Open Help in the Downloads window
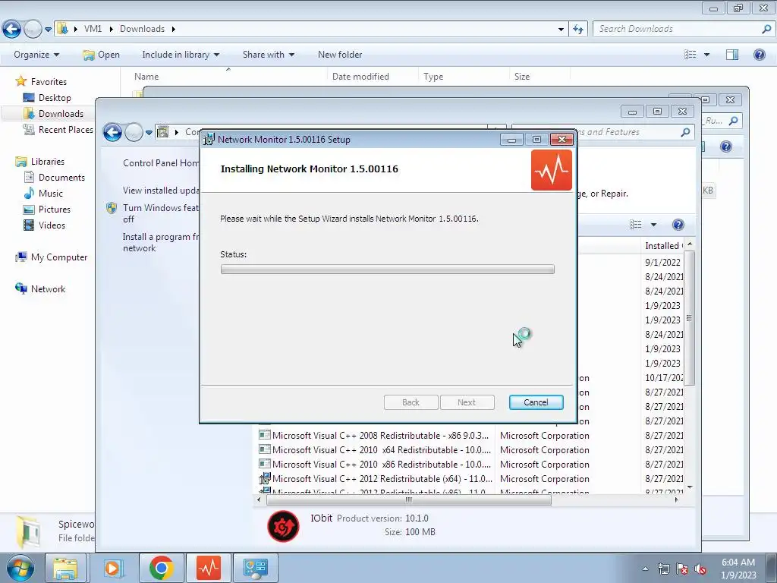 coord(759,55)
